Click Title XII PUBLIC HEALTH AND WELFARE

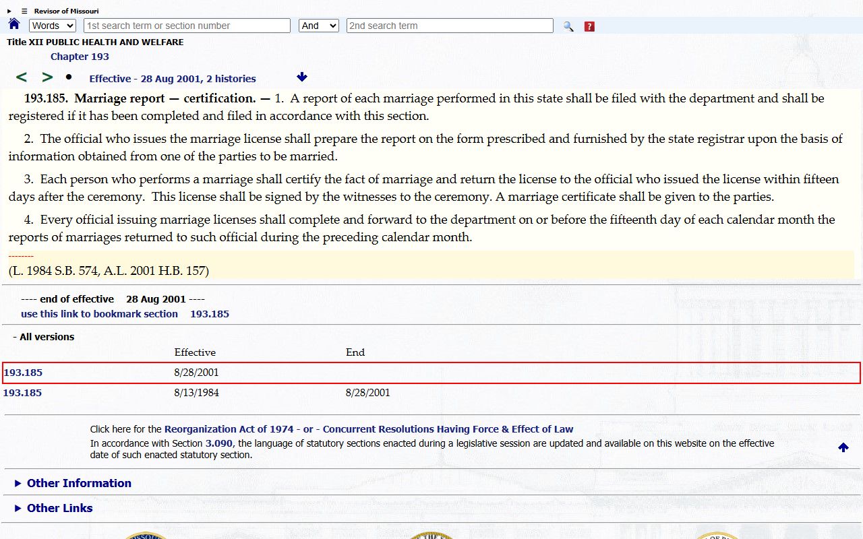click(95, 42)
